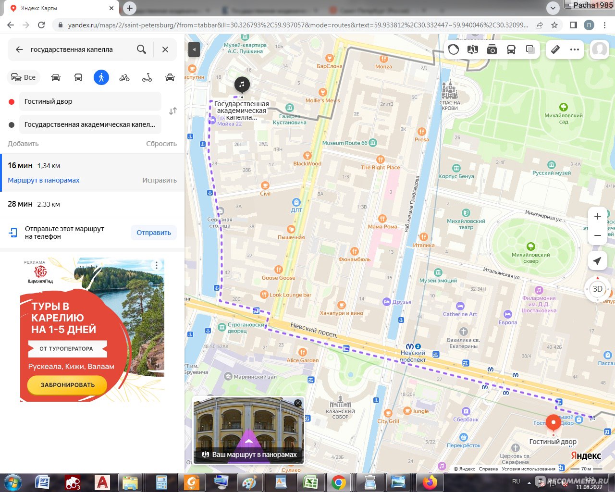Click the 'Сбербанк' marker on map

pos(466,411)
